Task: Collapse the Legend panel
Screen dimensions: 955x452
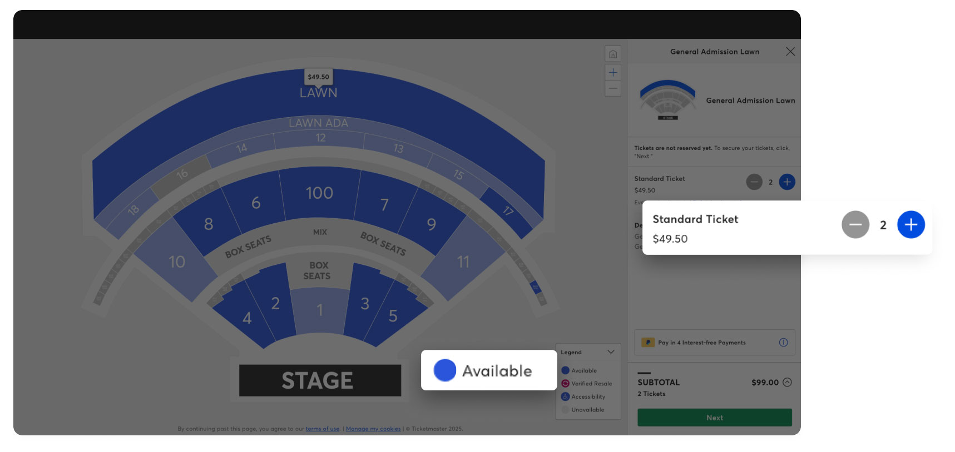Action: [611, 352]
